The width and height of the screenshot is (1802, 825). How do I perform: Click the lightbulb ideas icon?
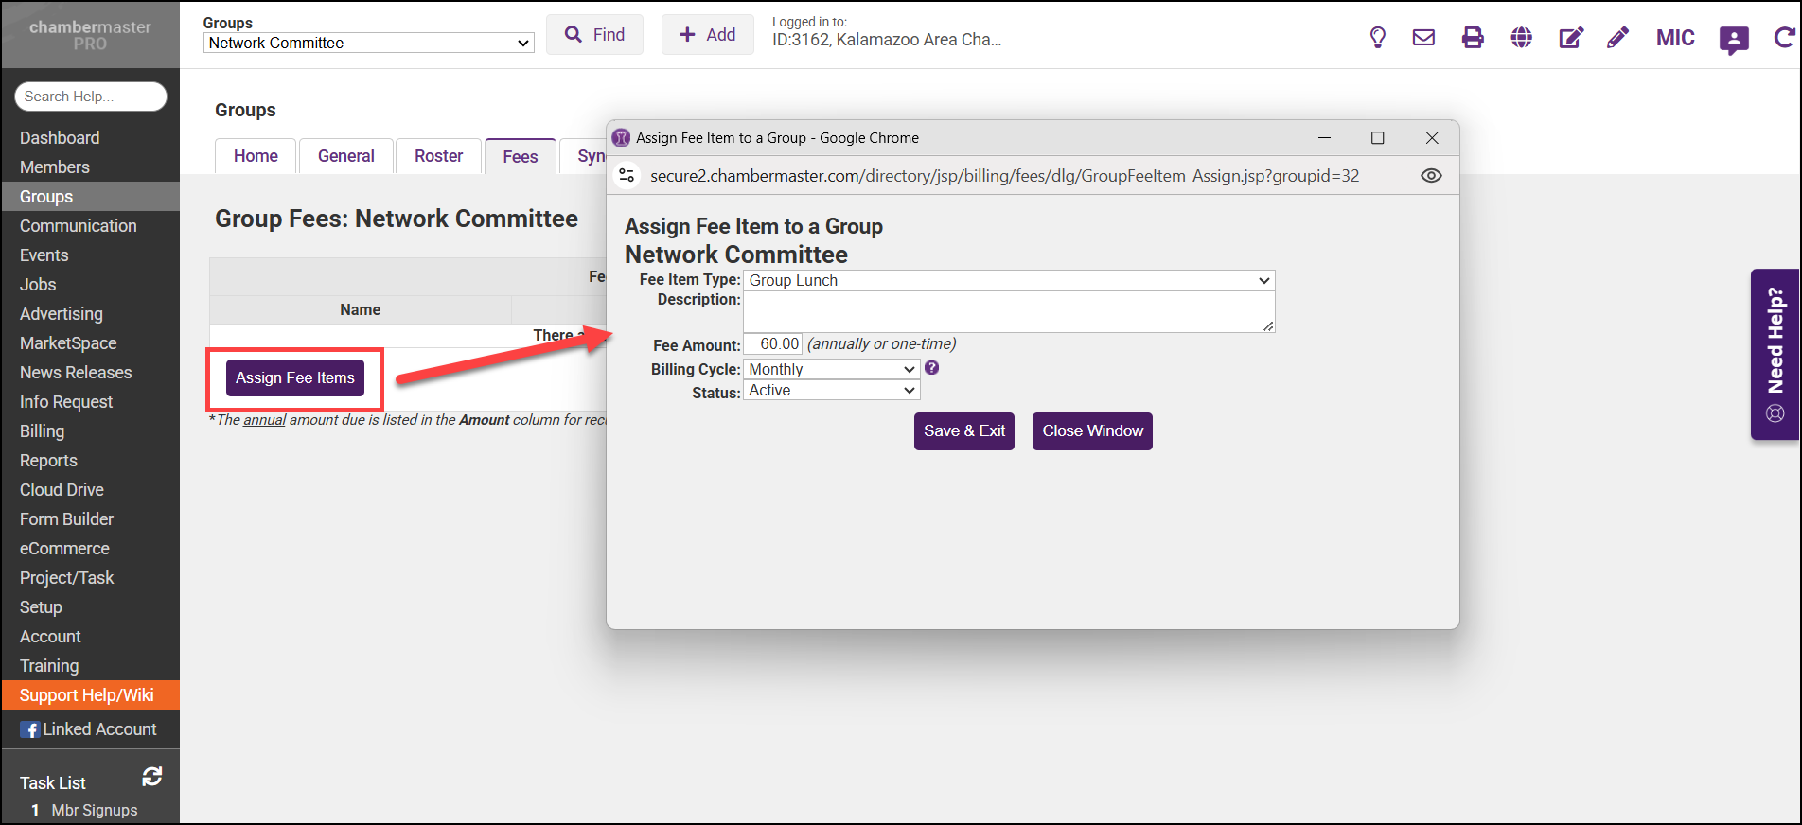(x=1378, y=38)
